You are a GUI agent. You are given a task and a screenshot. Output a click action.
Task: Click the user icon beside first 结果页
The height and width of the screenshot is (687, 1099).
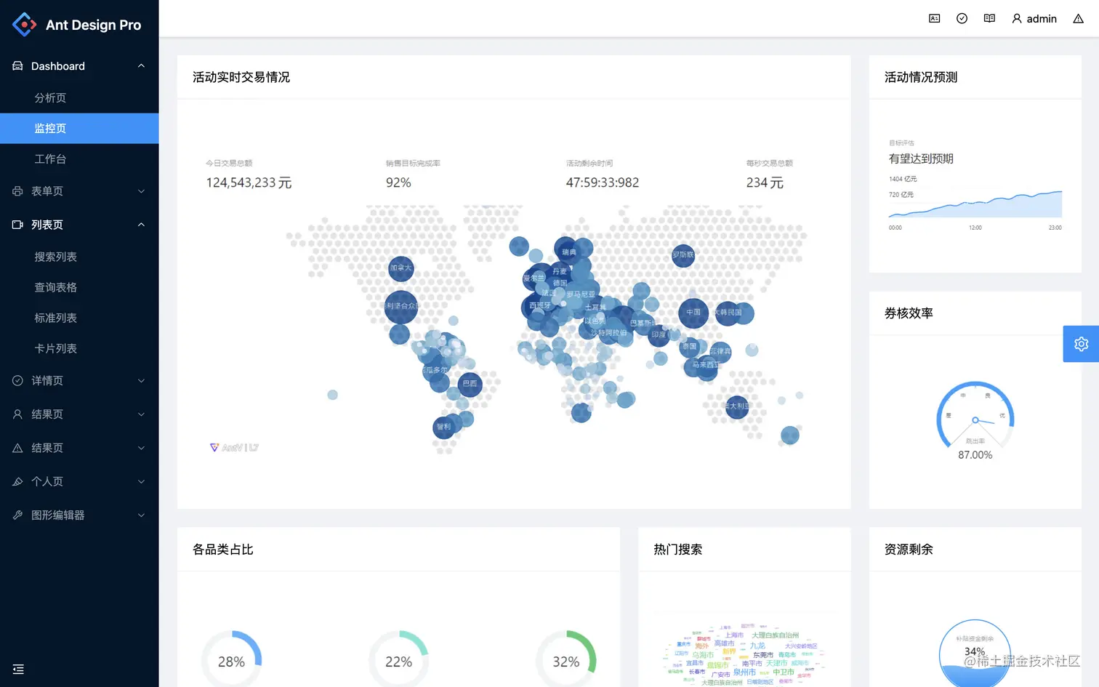point(17,414)
